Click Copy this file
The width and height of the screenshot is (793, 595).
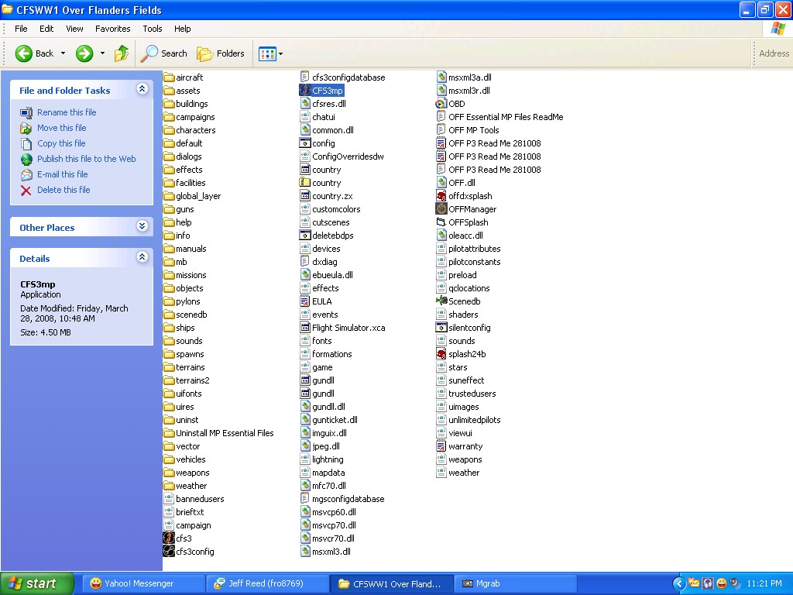pyautogui.click(x=61, y=143)
